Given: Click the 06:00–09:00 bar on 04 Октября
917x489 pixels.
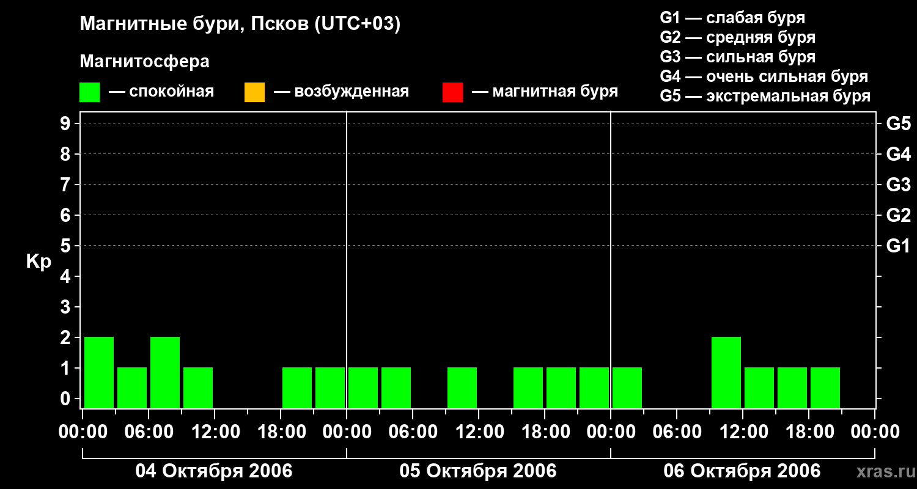Looking at the screenshot, I should click(x=165, y=372).
